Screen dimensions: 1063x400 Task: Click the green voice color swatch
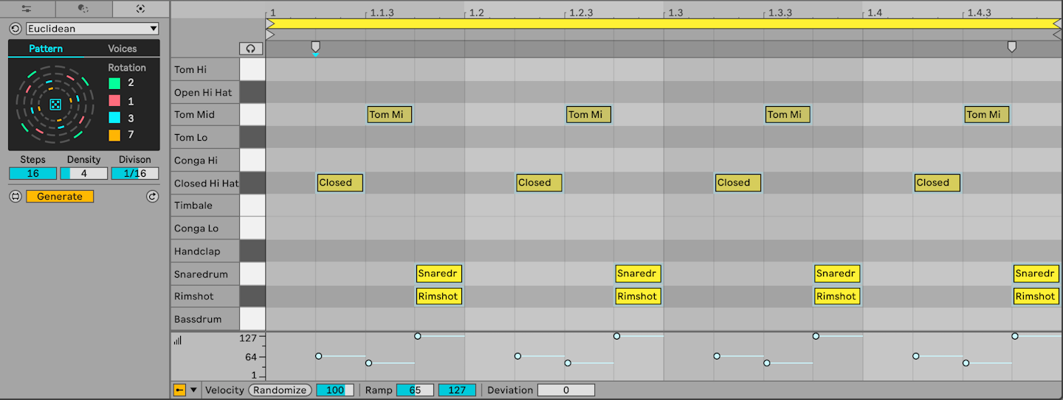pos(114,83)
